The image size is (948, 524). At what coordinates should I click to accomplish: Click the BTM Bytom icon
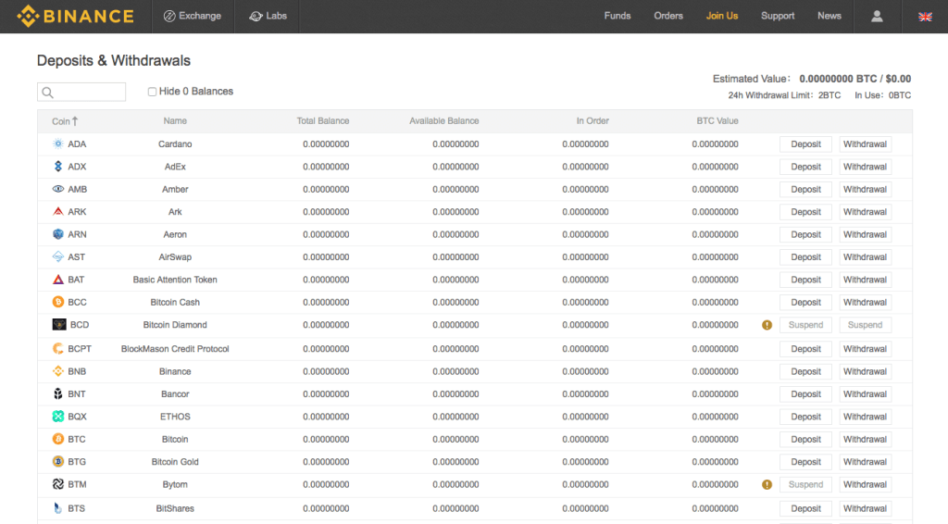pos(58,484)
